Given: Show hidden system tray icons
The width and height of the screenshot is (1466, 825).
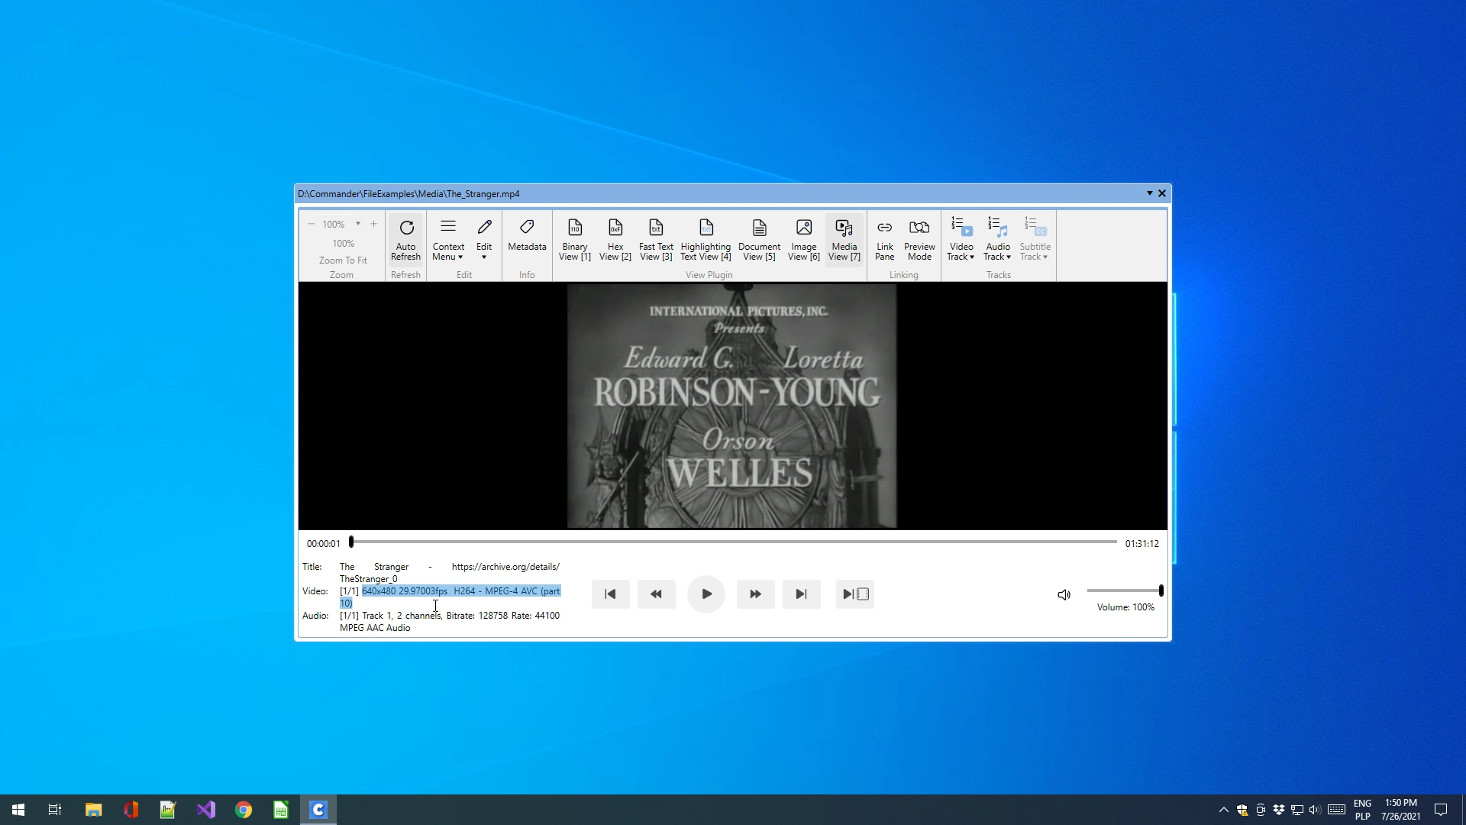Looking at the screenshot, I should [1223, 810].
